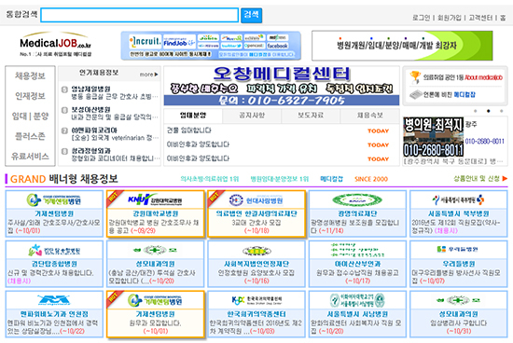The width and height of the screenshot is (513, 343).
Task: Open the 홈 link in the top bar
Action: point(503,18)
